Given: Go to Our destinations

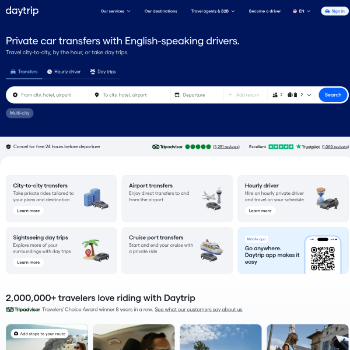Looking at the screenshot, I should coord(160,11).
